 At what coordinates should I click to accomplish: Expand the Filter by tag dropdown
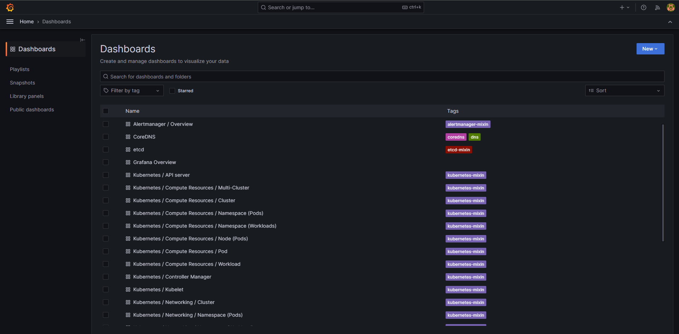click(x=132, y=90)
